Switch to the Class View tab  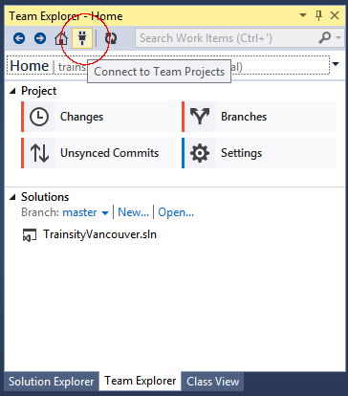click(213, 382)
